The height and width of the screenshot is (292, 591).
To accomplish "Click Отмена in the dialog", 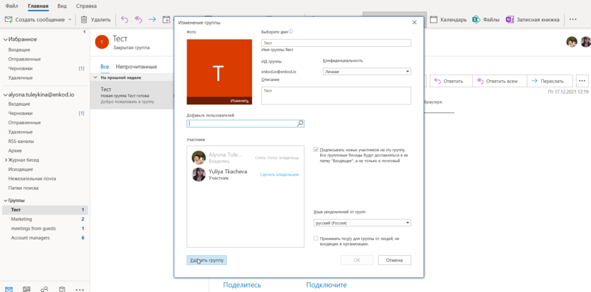I will point(394,260).
